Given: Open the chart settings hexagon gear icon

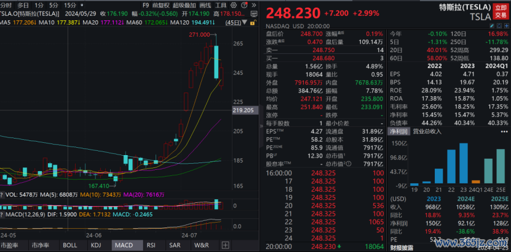Looking at the screenshot, I should [x=233, y=5].
